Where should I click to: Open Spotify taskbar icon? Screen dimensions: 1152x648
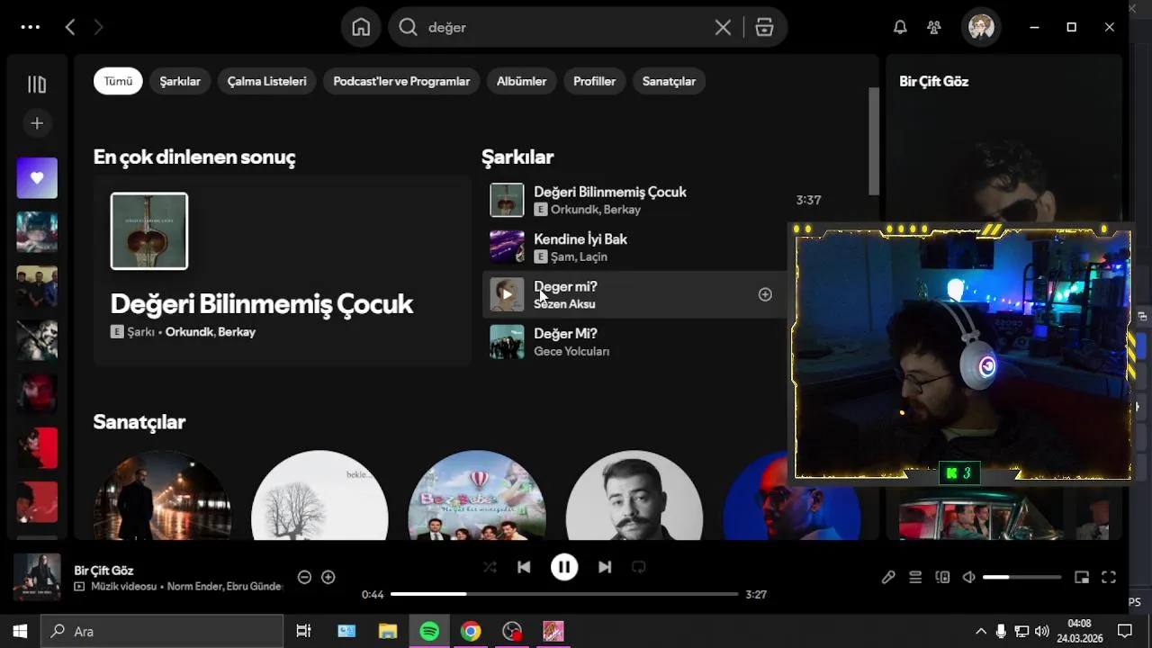coord(429,631)
